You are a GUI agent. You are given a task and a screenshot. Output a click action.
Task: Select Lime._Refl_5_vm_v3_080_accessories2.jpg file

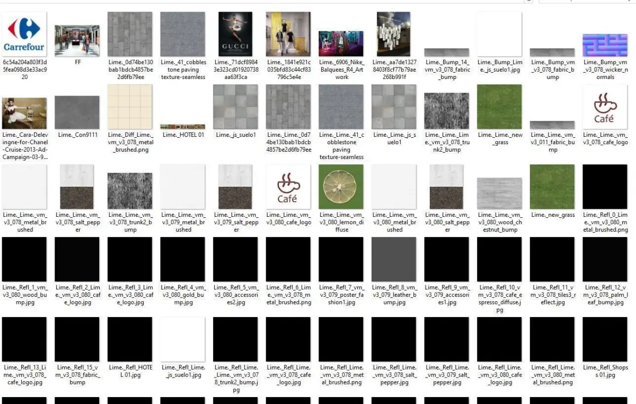coord(235,259)
